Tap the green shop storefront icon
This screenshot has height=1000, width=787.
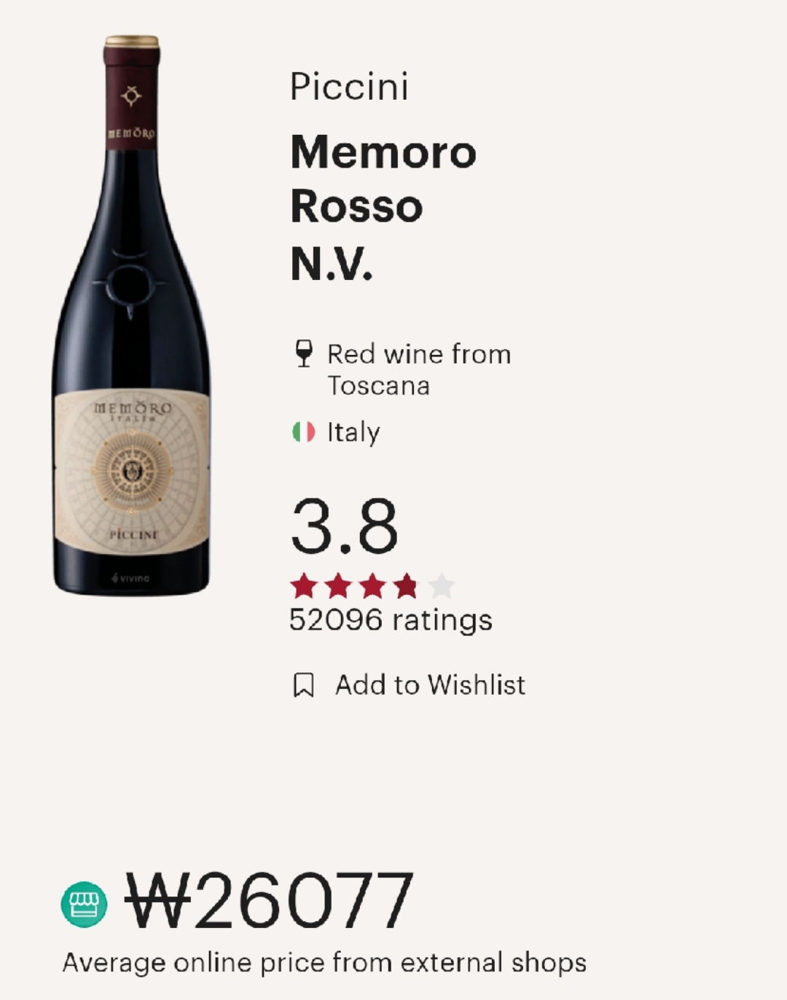84,904
